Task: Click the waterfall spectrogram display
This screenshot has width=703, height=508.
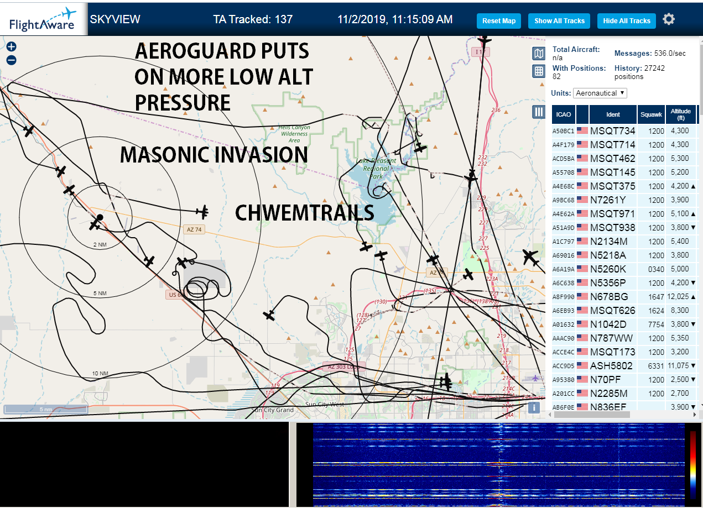Action: coord(499,465)
